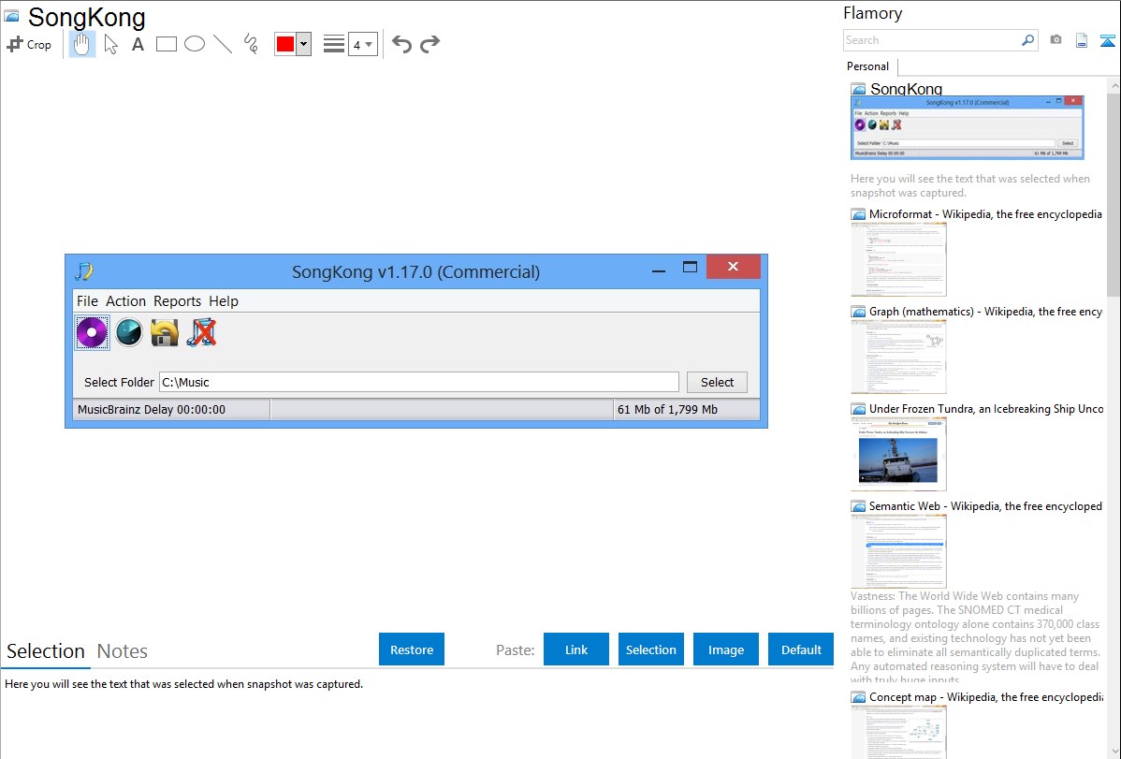Click the SongKong music note title icon
The height and width of the screenshot is (759, 1121).
click(84, 271)
